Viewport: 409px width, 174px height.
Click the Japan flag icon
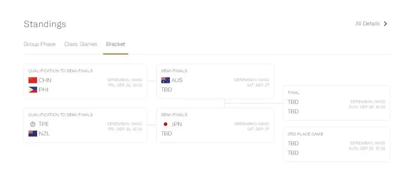pos(165,124)
